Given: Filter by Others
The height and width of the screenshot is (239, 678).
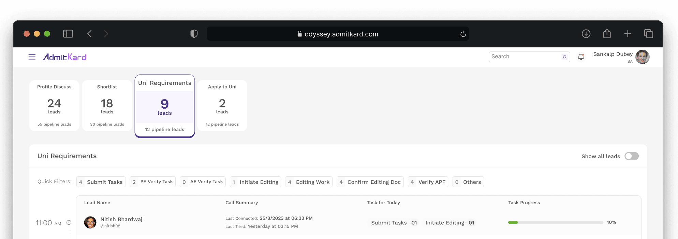Looking at the screenshot, I should [468, 182].
